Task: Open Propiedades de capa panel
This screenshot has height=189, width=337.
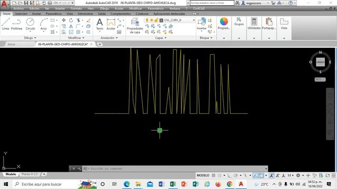Action: (x=135, y=26)
